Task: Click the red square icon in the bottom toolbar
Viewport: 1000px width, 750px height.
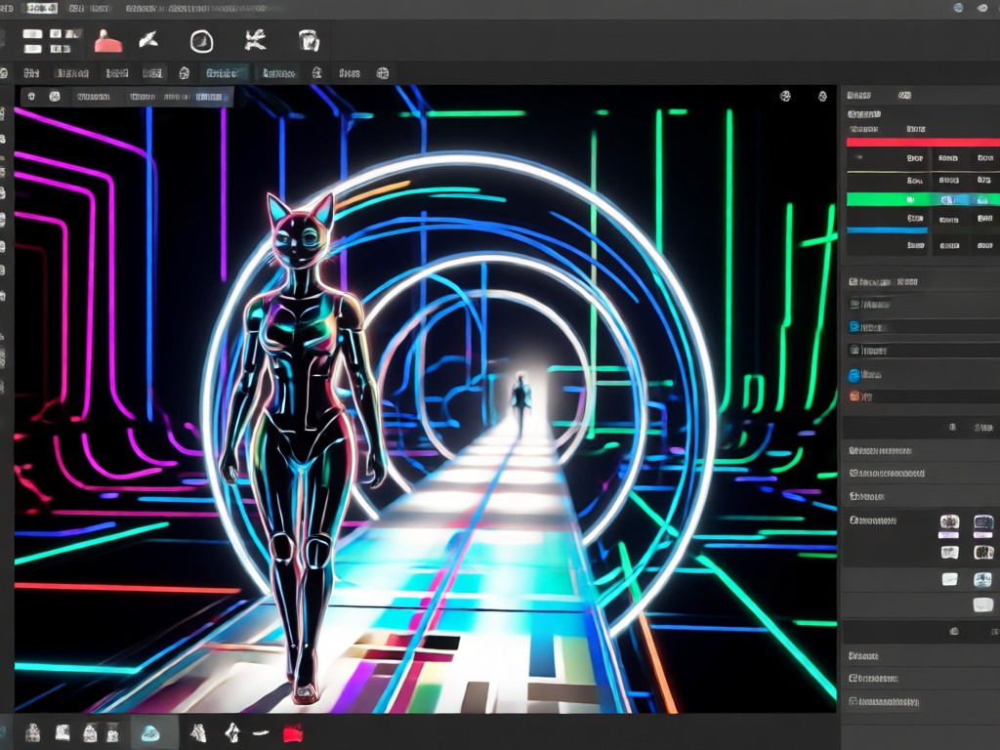Action: (293, 732)
